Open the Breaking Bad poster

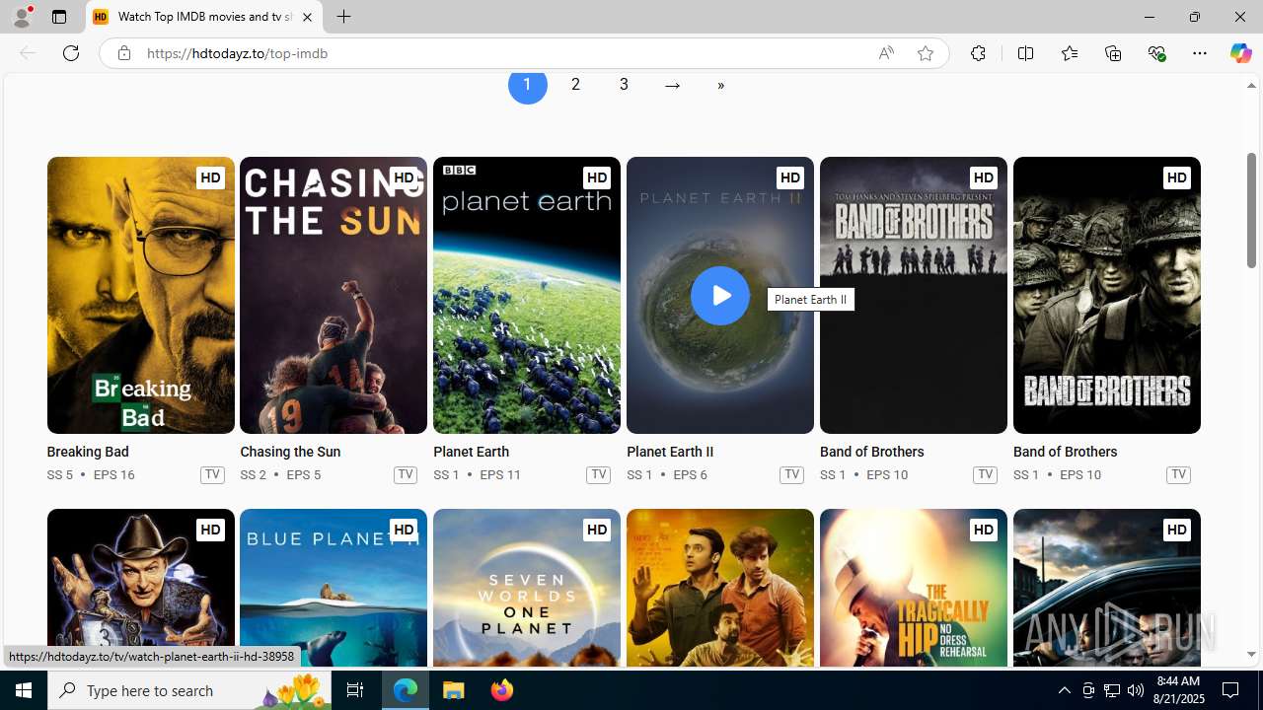point(140,295)
